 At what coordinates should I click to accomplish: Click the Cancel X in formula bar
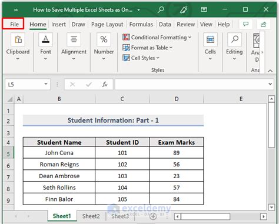(72, 84)
